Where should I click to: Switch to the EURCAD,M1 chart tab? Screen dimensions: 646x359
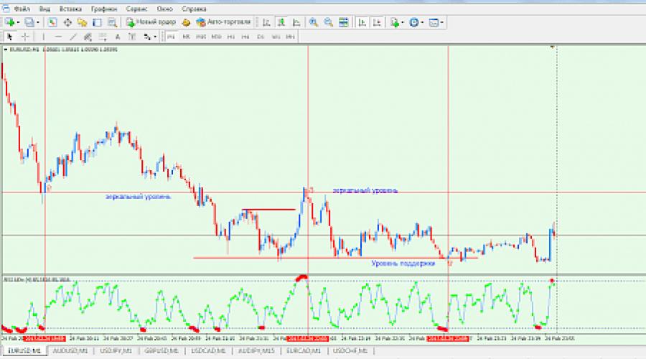click(304, 351)
